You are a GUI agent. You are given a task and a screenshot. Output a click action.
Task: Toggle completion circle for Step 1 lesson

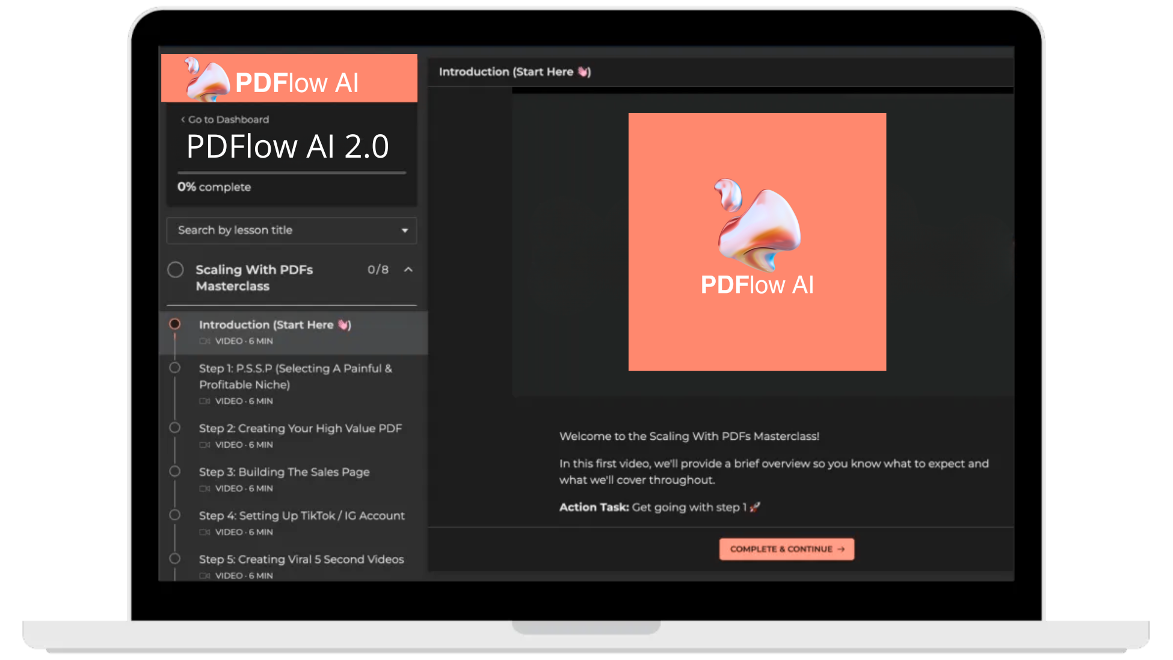coord(174,367)
